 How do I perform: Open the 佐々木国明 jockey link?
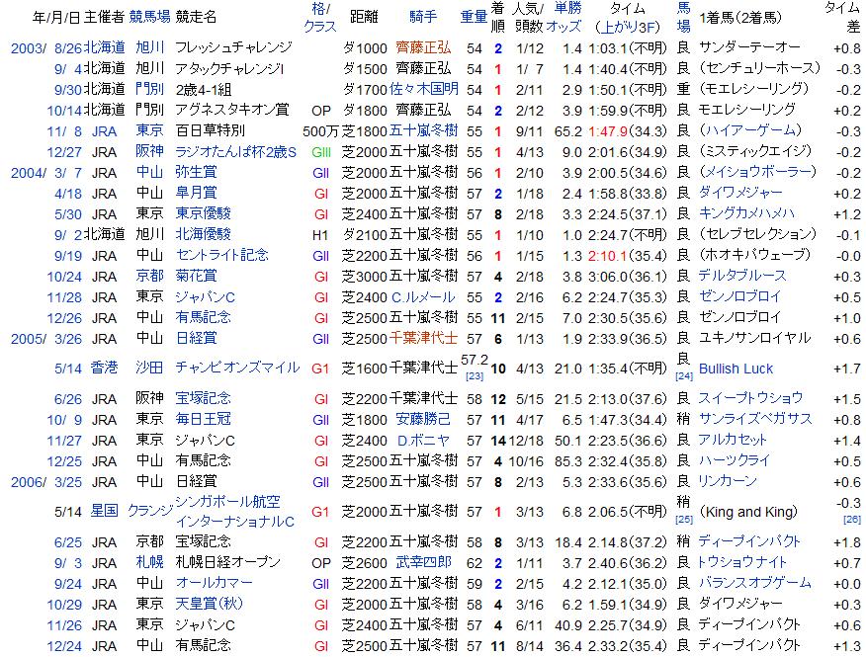tap(424, 89)
